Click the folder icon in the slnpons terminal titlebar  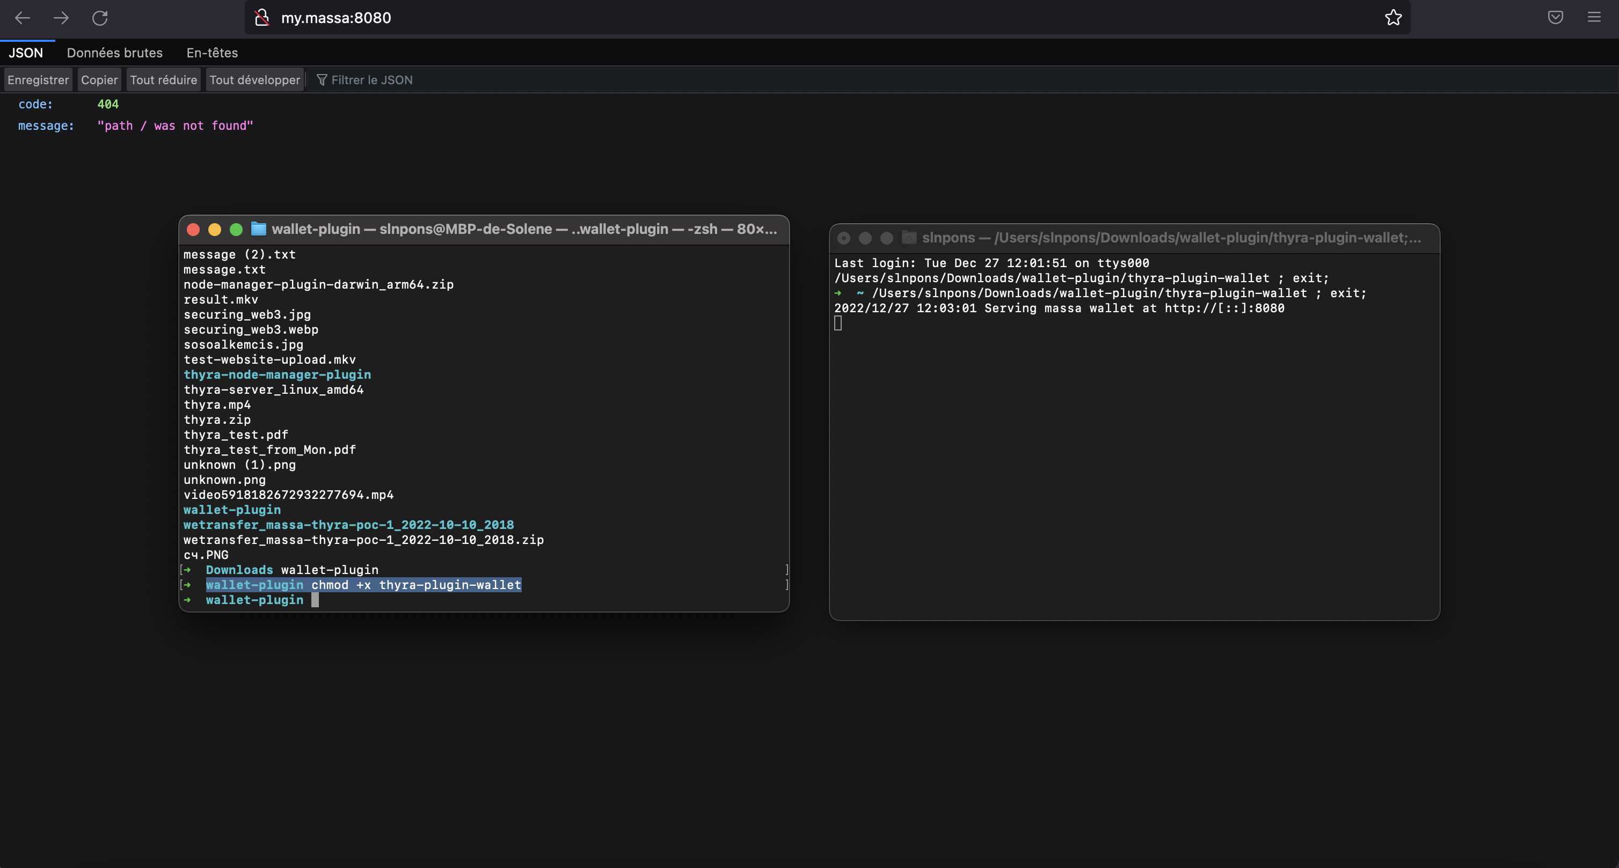point(909,238)
